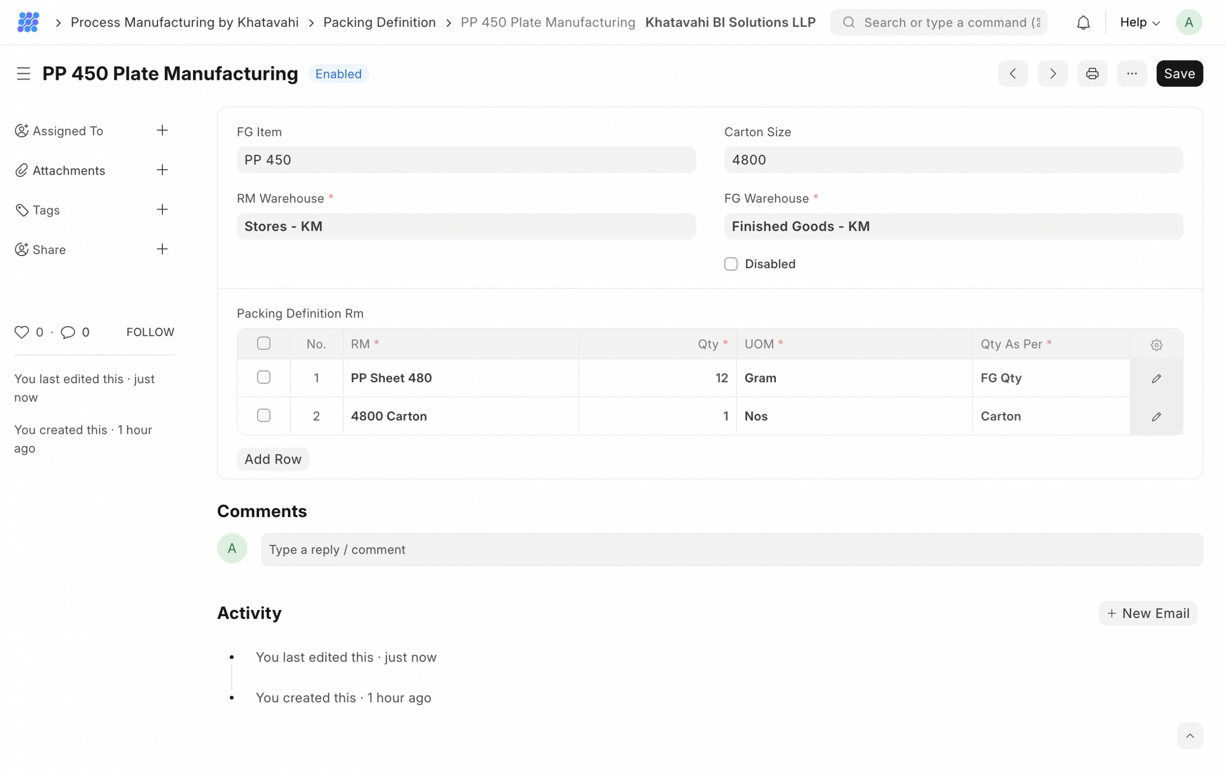Click the comment reply field
The height and width of the screenshot is (774, 1226).
click(x=732, y=550)
